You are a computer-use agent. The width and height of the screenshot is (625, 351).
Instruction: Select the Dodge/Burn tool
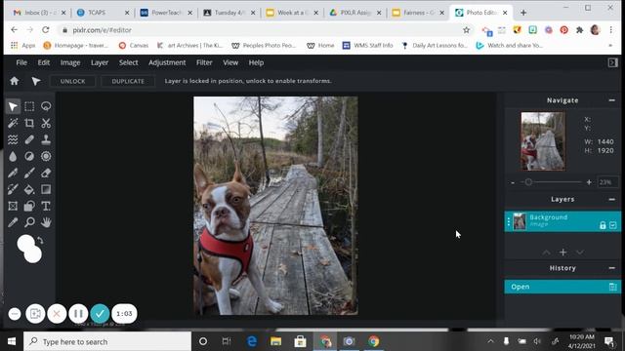click(x=29, y=156)
